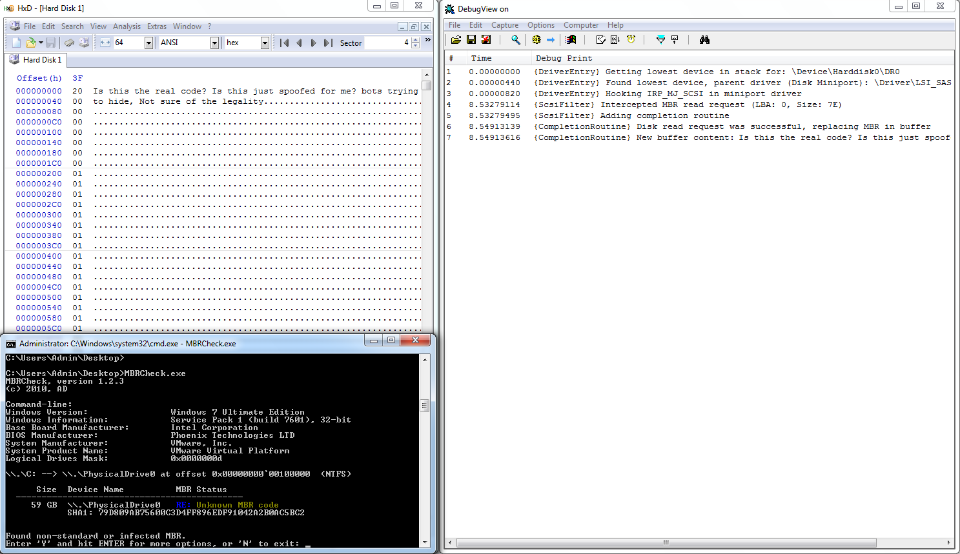Viewport: 960px width, 554px height.
Task: Jump to last sector in HxD
Action: [328, 43]
